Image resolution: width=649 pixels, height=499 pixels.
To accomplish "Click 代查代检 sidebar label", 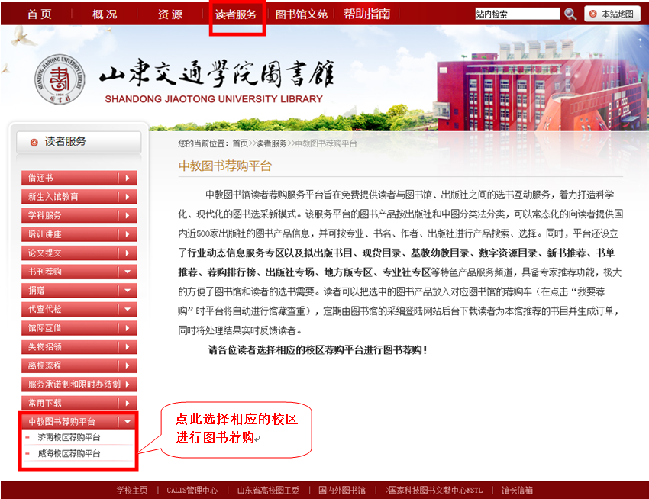I will [x=45, y=309].
